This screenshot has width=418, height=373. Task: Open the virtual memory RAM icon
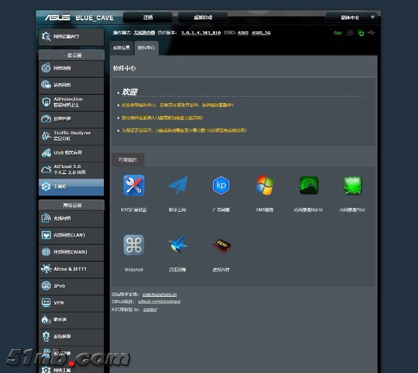pyautogui.click(x=221, y=246)
